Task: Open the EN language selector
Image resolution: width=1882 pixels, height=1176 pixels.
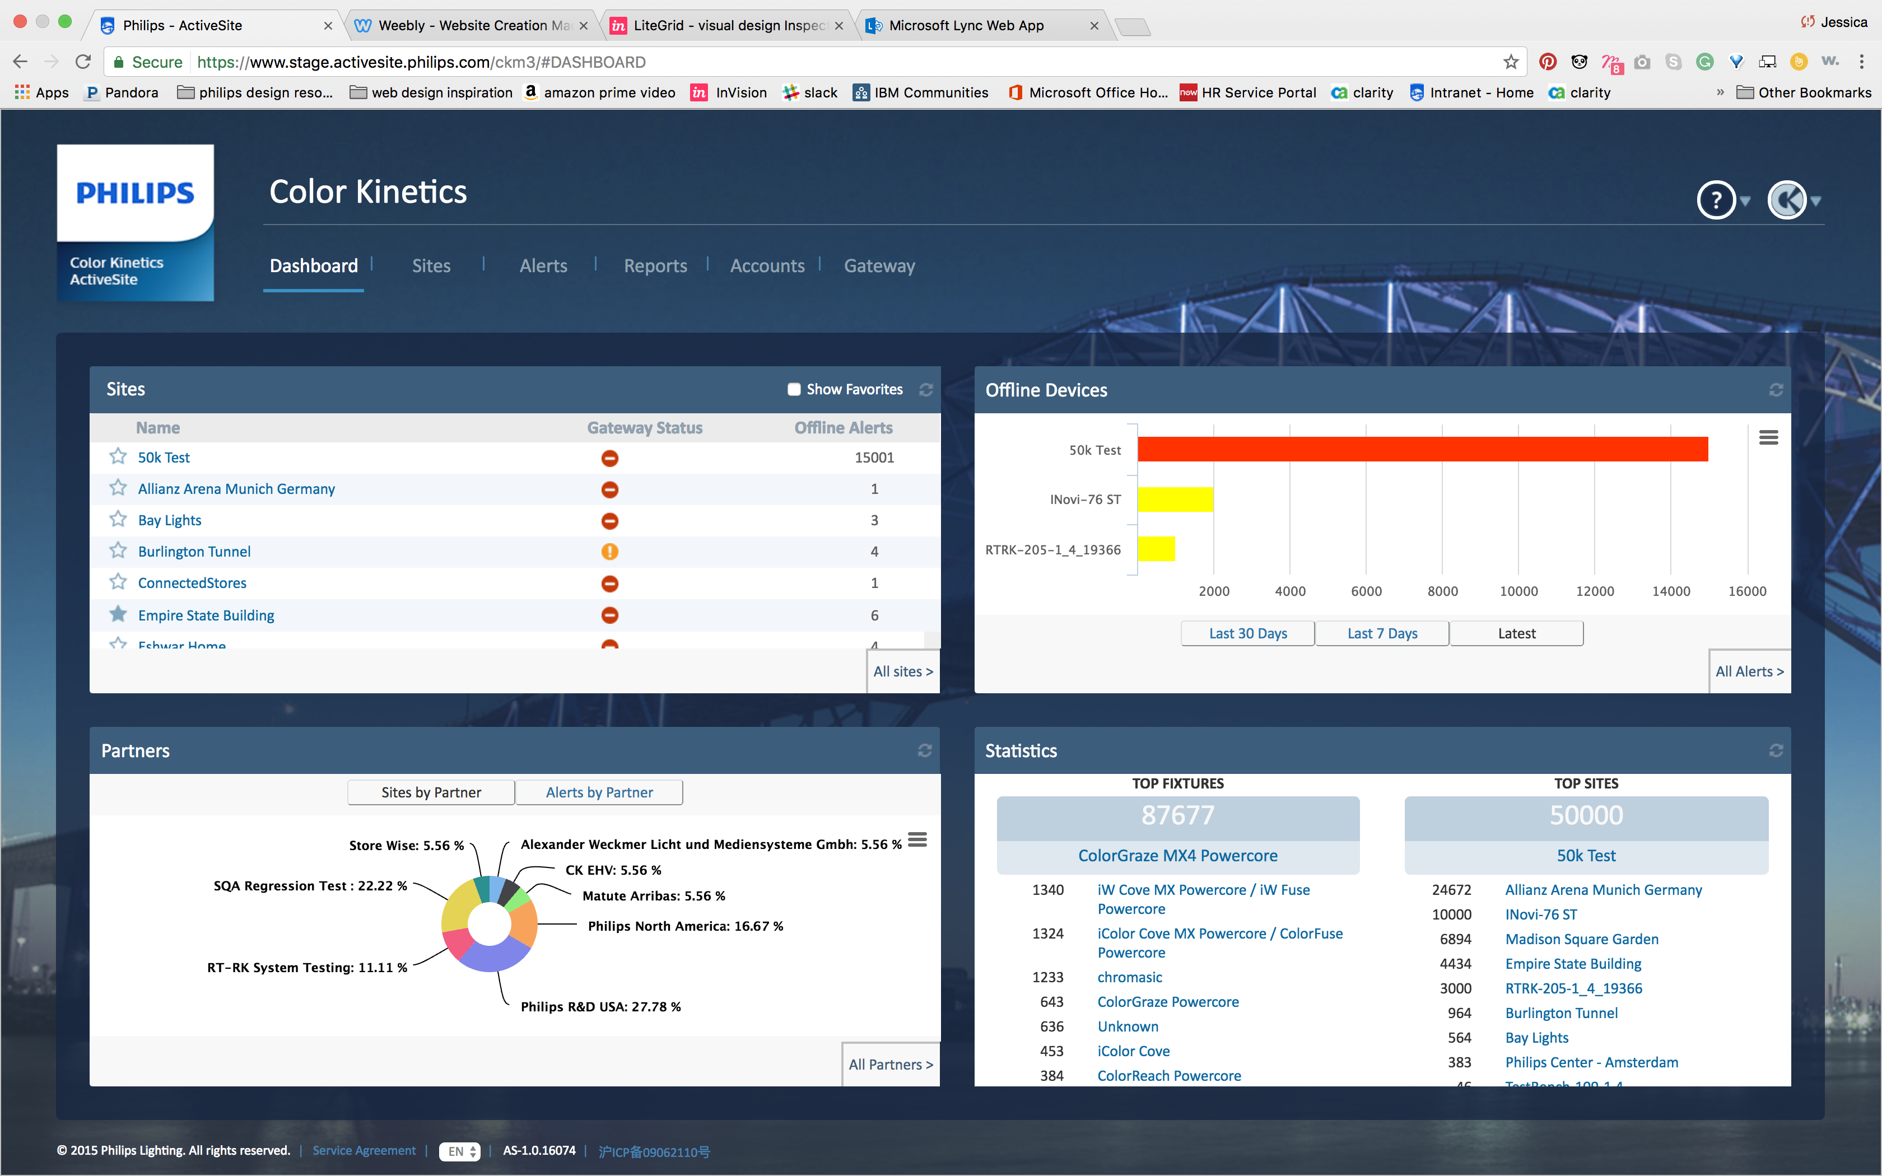Action: pyautogui.click(x=460, y=1151)
